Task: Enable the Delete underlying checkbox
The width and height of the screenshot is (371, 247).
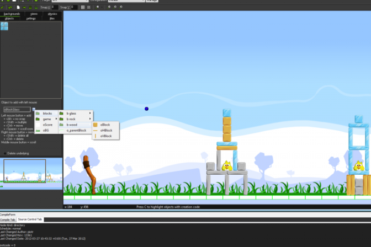Action: point(6,153)
